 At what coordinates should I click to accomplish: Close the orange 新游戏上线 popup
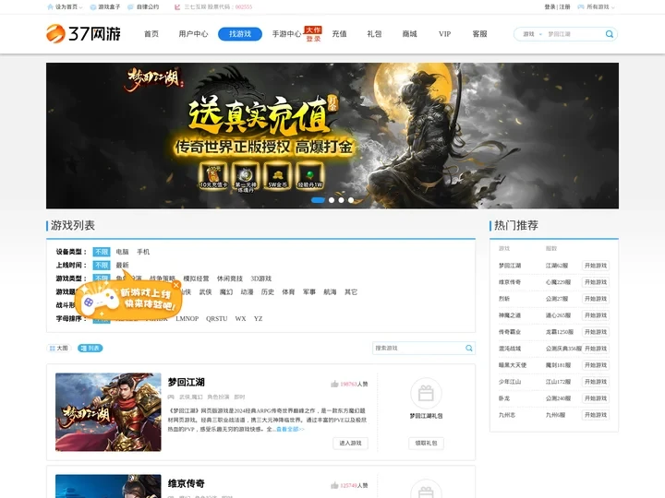pos(176,285)
